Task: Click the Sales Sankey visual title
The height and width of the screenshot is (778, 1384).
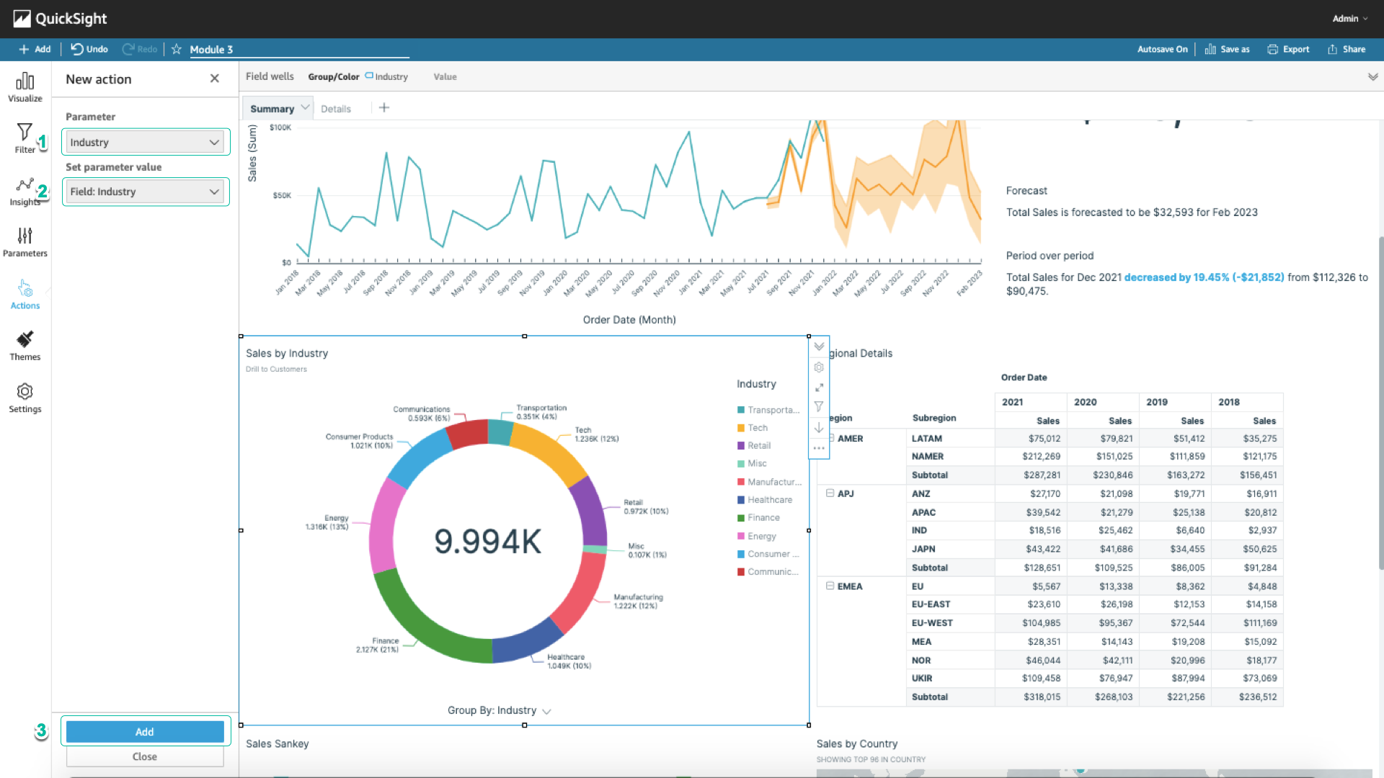Action: pos(277,743)
